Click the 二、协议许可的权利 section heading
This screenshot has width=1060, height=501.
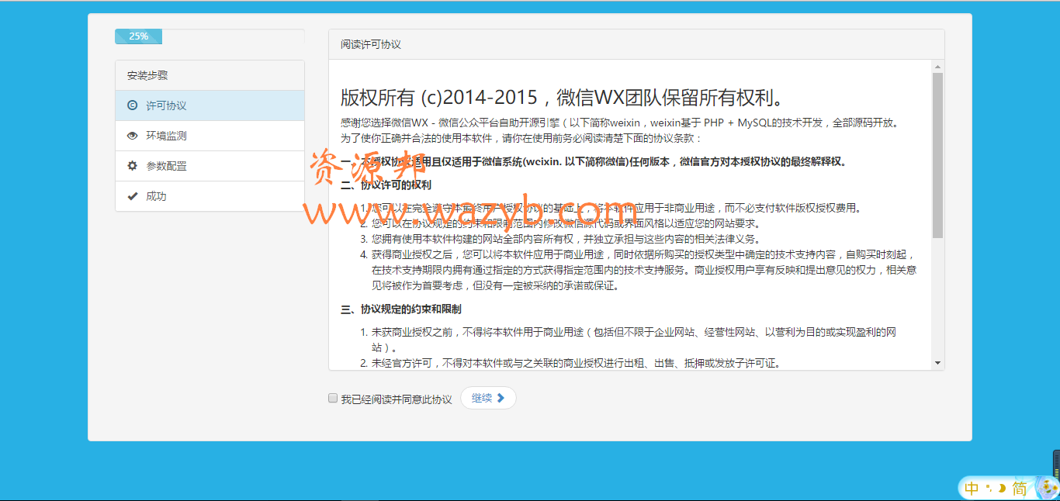coord(386,185)
